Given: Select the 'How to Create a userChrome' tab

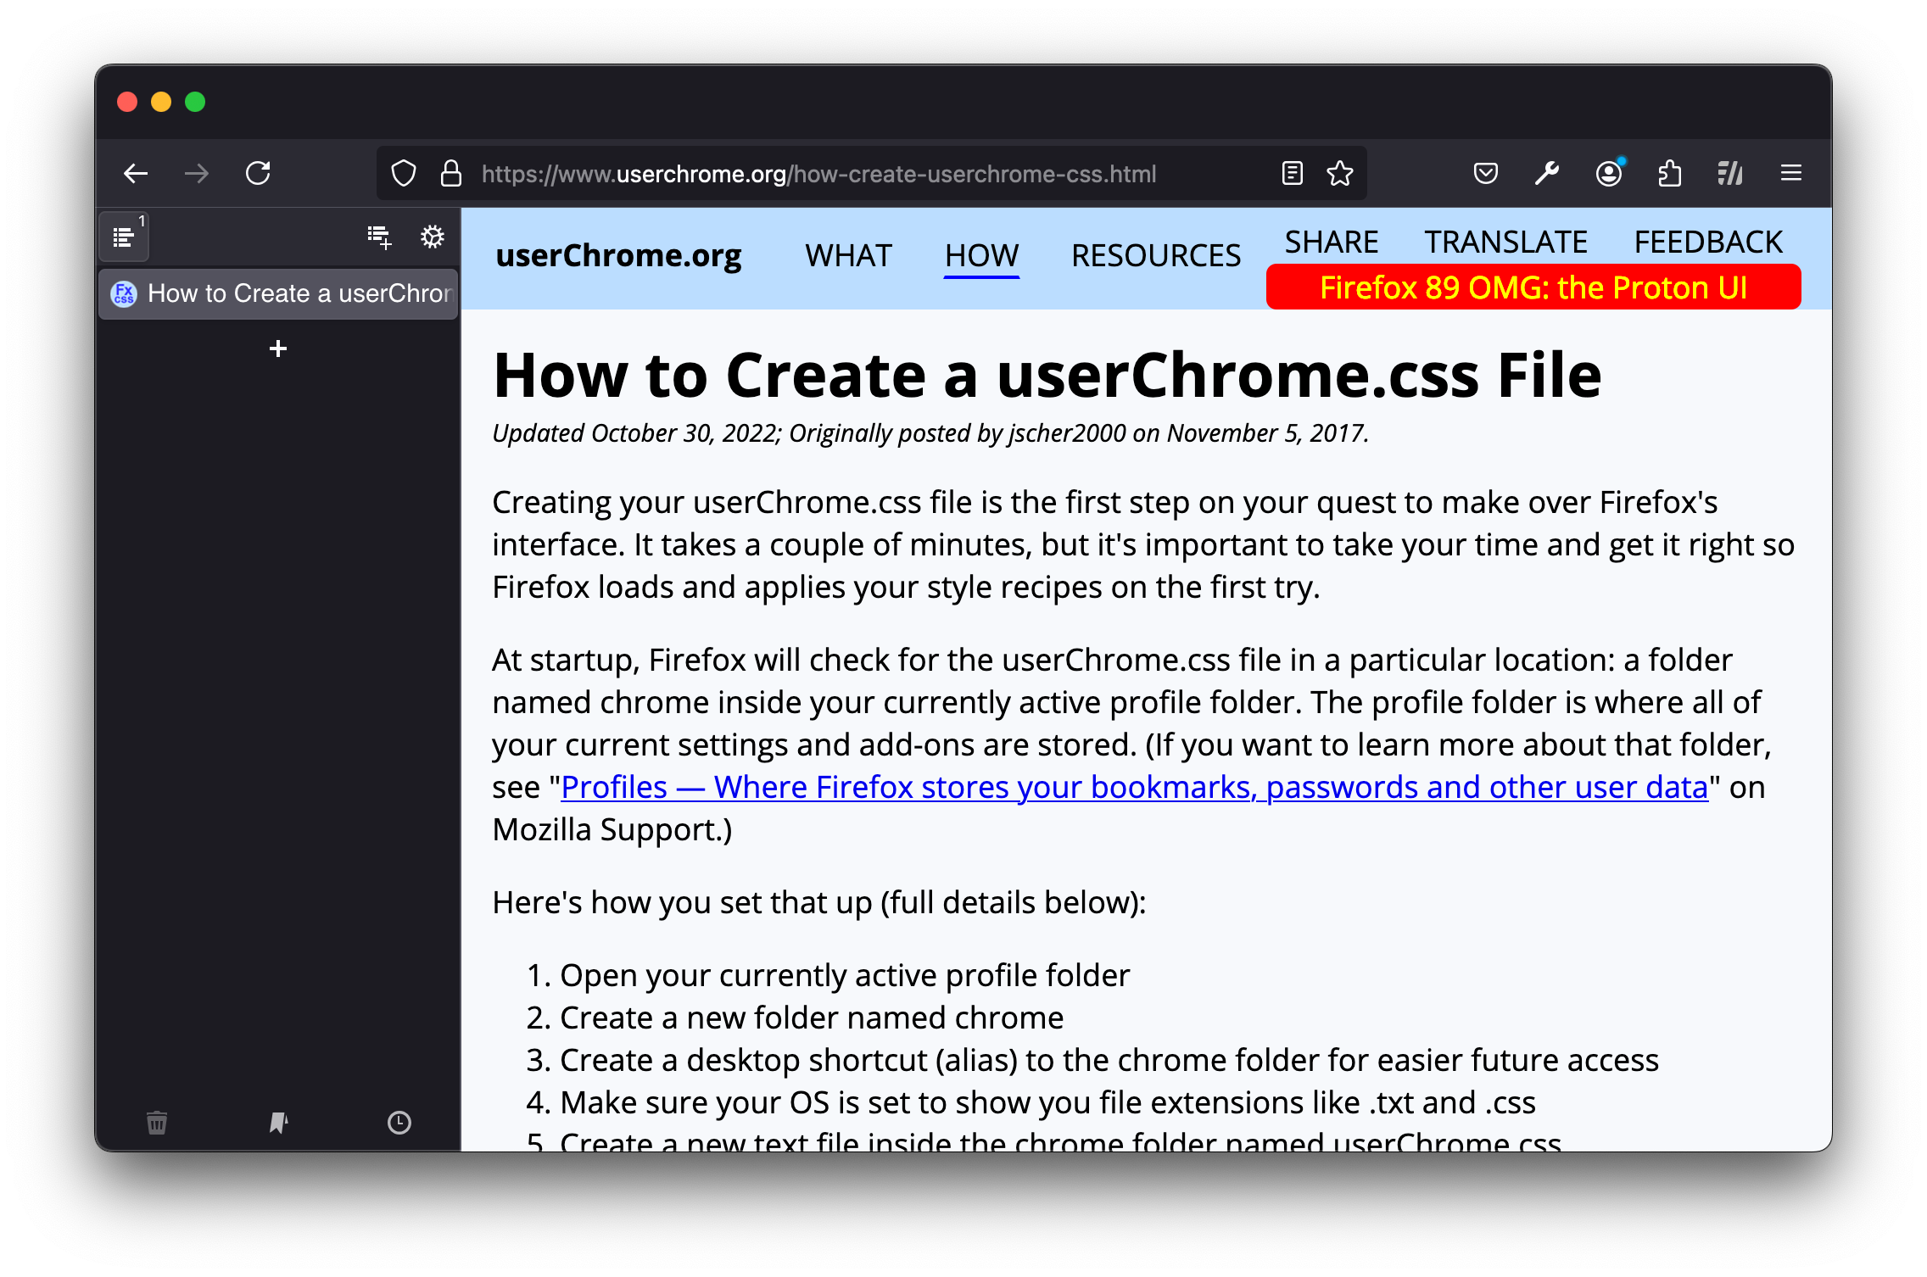Looking at the screenshot, I should pyautogui.click(x=278, y=293).
